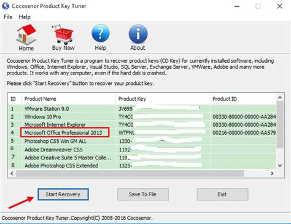
Task: Click the WTFN product key cell
Action: (163, 133)
